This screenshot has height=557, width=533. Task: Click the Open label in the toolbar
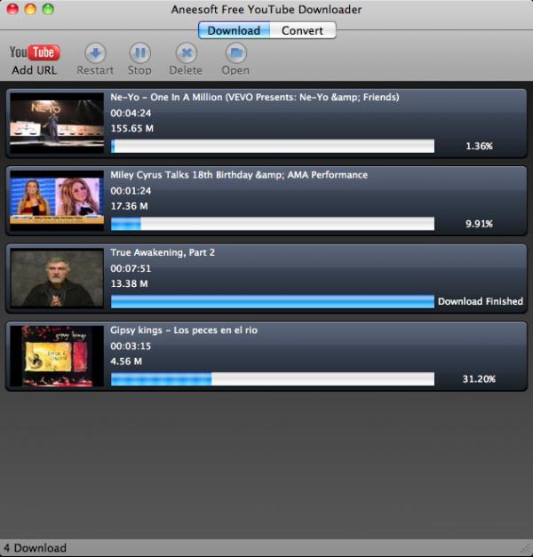(235, 70)
